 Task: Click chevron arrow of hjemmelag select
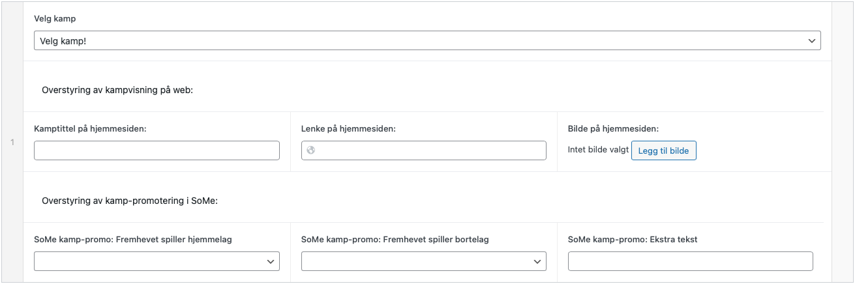tap(271, 261)
